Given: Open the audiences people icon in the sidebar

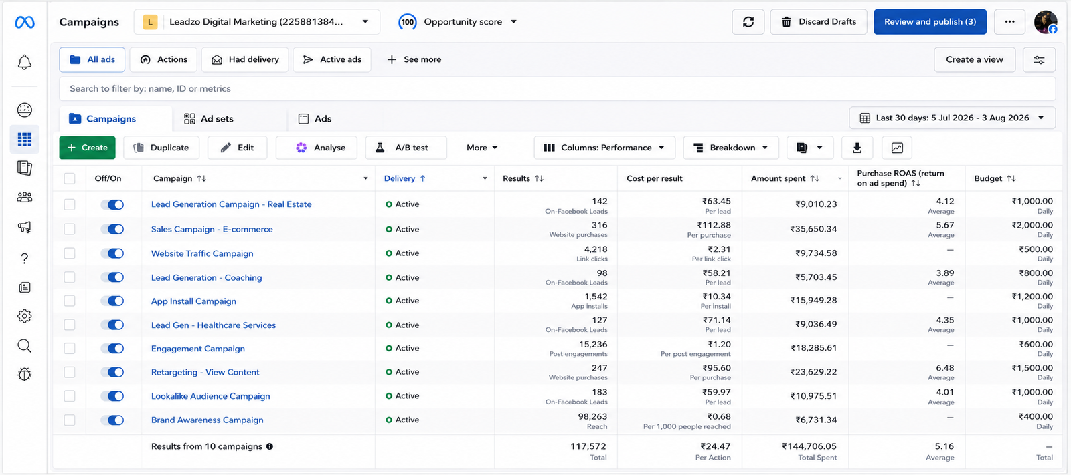Looking at the screenshot, I should coord(24,198).
